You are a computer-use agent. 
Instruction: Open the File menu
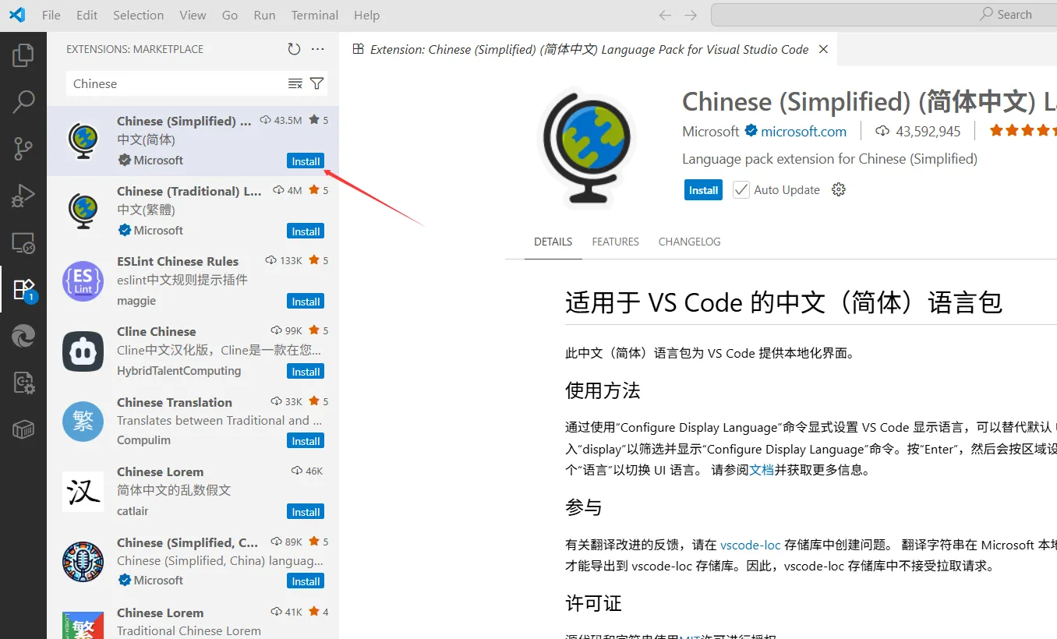click(51, 15)
